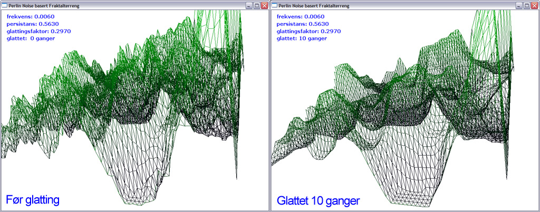Click the right window's title bar app icon
This screenshot has width=540, height=212.
[x=274, y=5]
